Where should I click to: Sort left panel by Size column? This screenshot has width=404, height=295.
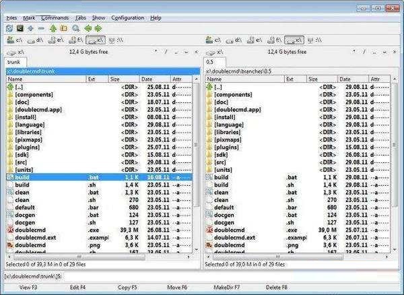(x=124, y=79)
